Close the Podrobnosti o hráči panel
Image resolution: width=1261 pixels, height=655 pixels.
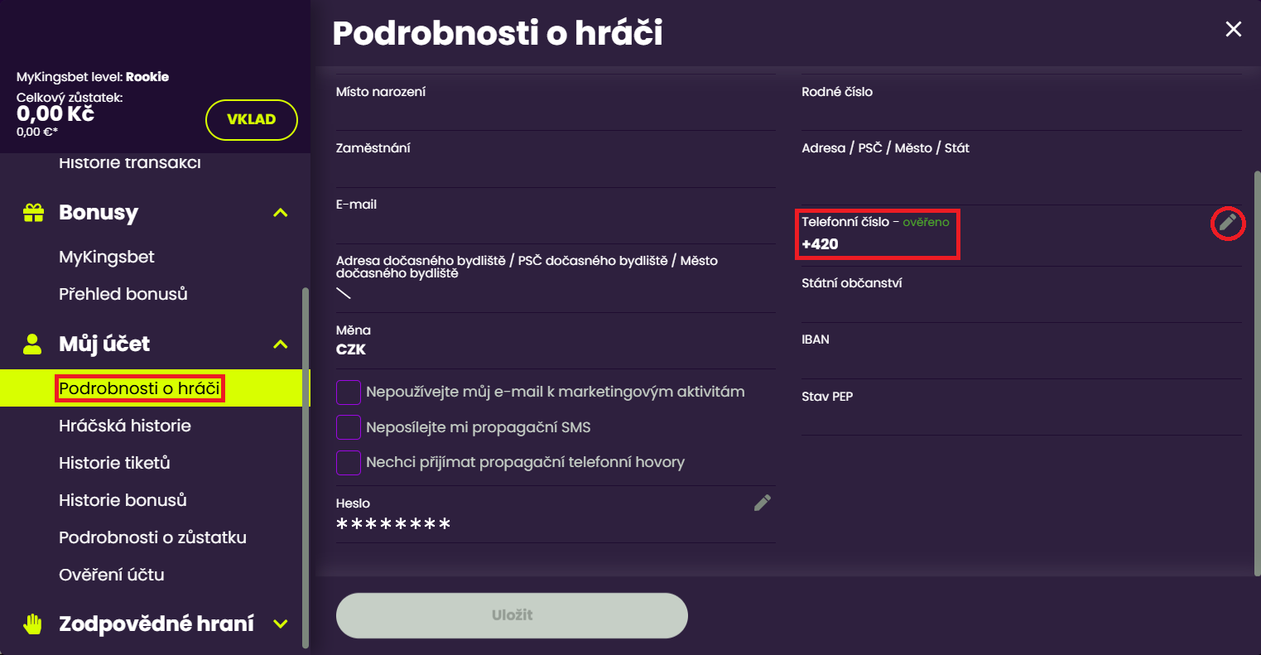point(1233,30)
